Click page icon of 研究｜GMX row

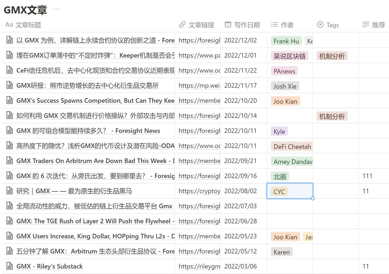[x=10, y=191]
